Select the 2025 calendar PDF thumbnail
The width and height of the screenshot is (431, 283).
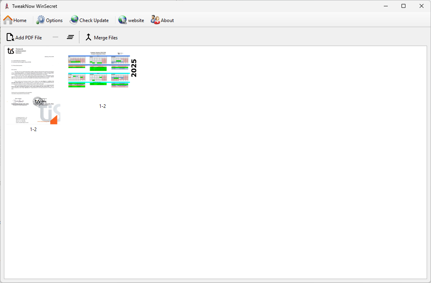click(x=102, y=72)
